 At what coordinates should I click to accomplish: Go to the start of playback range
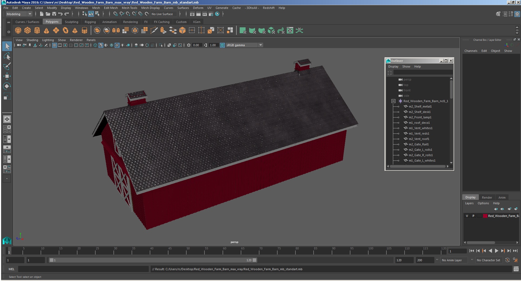coord(471,251)
